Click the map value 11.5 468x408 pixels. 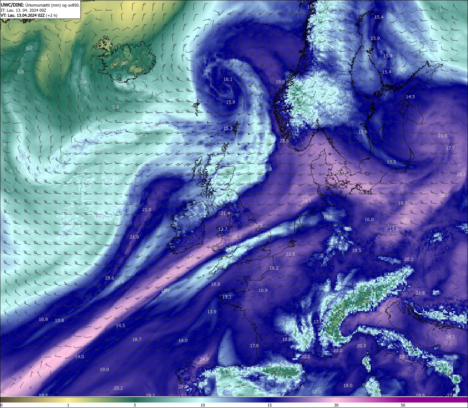coord(234,61)
